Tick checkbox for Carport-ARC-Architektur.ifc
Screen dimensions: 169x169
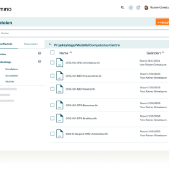(52, 134)
